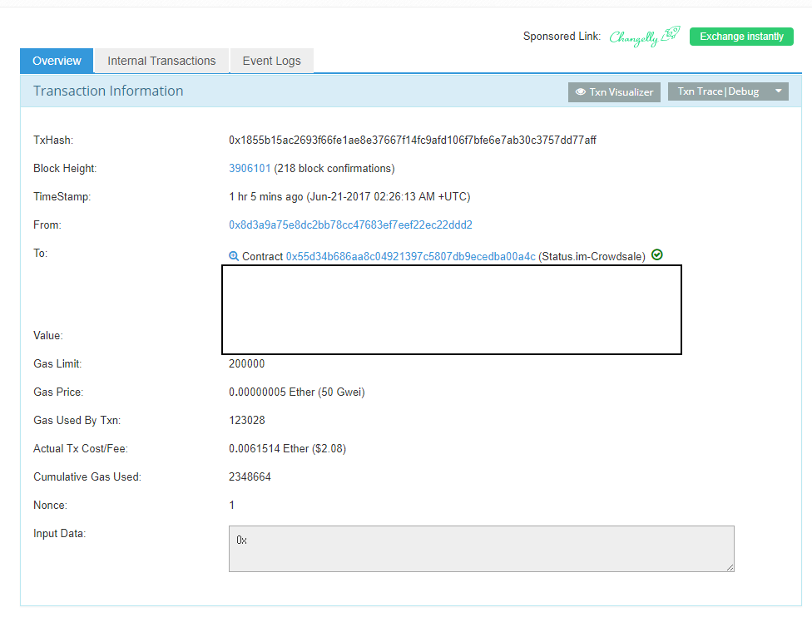
Task: Click inside the Input Data text area
Action: [x=482, y=549]
